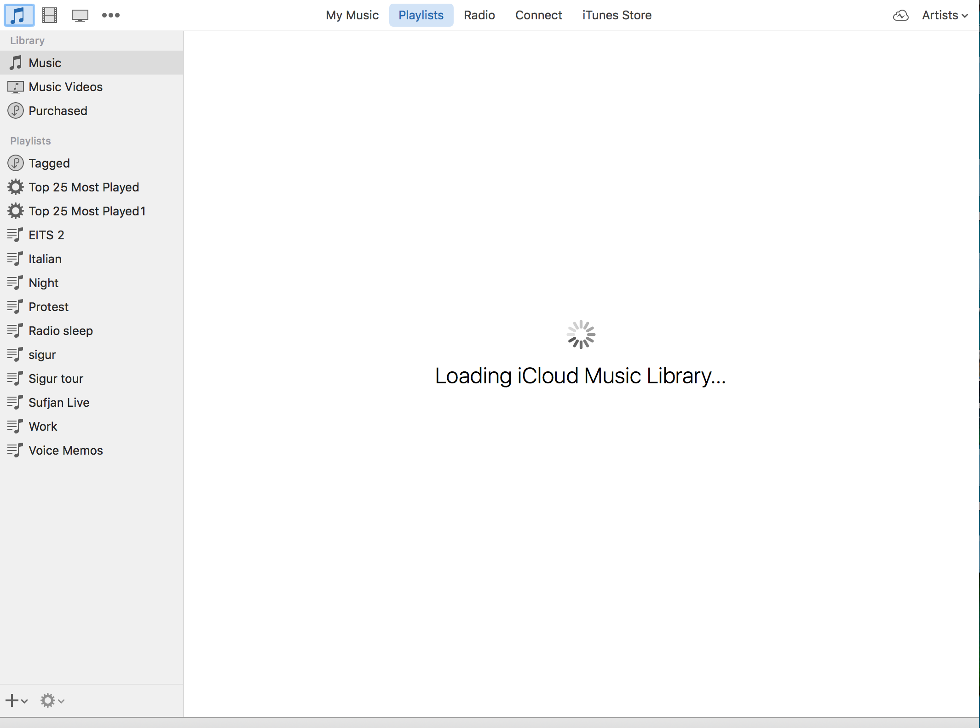Click the playlist icon beside Sufjan Live
This screenshot has height=728, width=980.
tap(15, 402)
